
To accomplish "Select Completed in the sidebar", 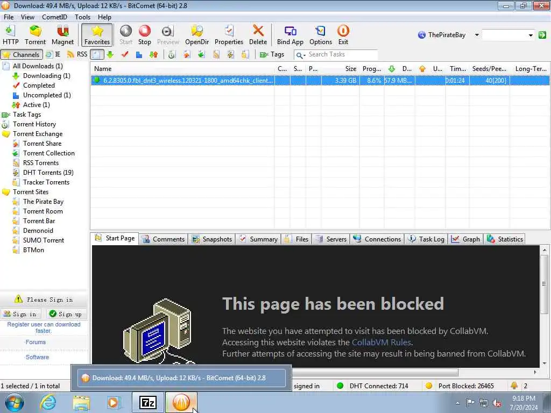I will (39, 86).
